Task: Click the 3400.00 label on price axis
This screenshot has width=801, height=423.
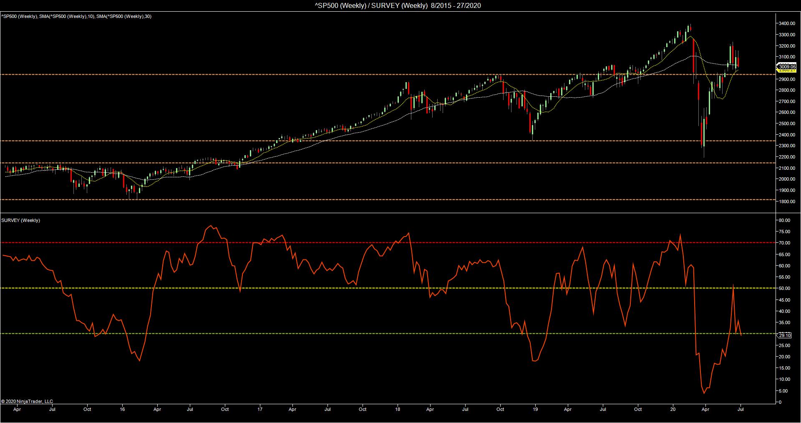Action: coord(787,23)
